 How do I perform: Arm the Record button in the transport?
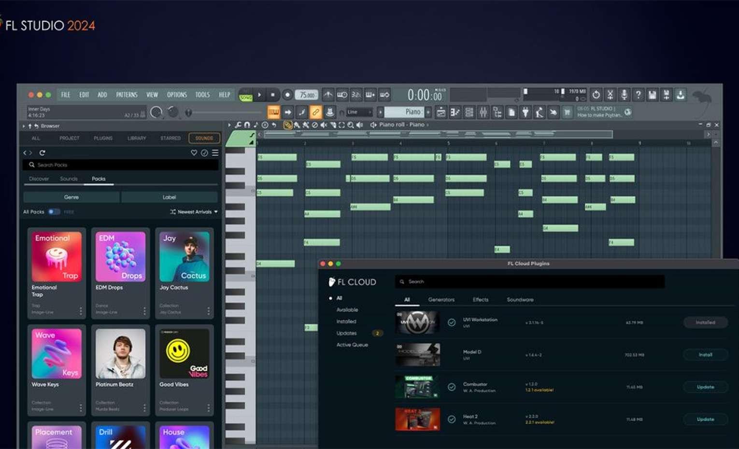[x=287, y=95]
